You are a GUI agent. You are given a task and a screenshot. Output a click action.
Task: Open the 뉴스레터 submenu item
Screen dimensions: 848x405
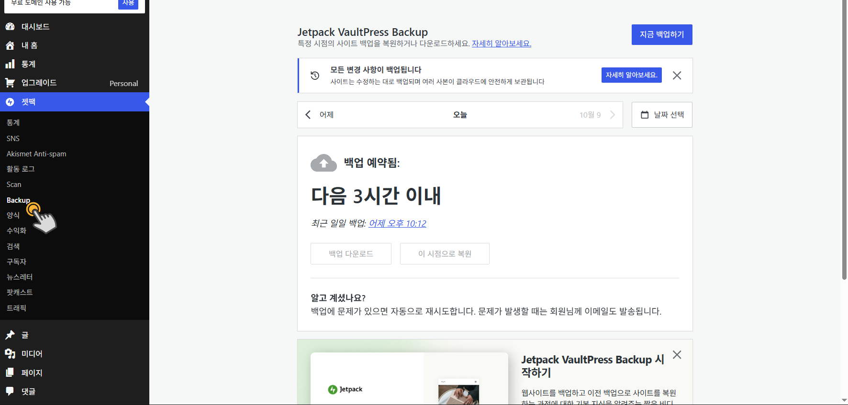[x=20, y=277]
